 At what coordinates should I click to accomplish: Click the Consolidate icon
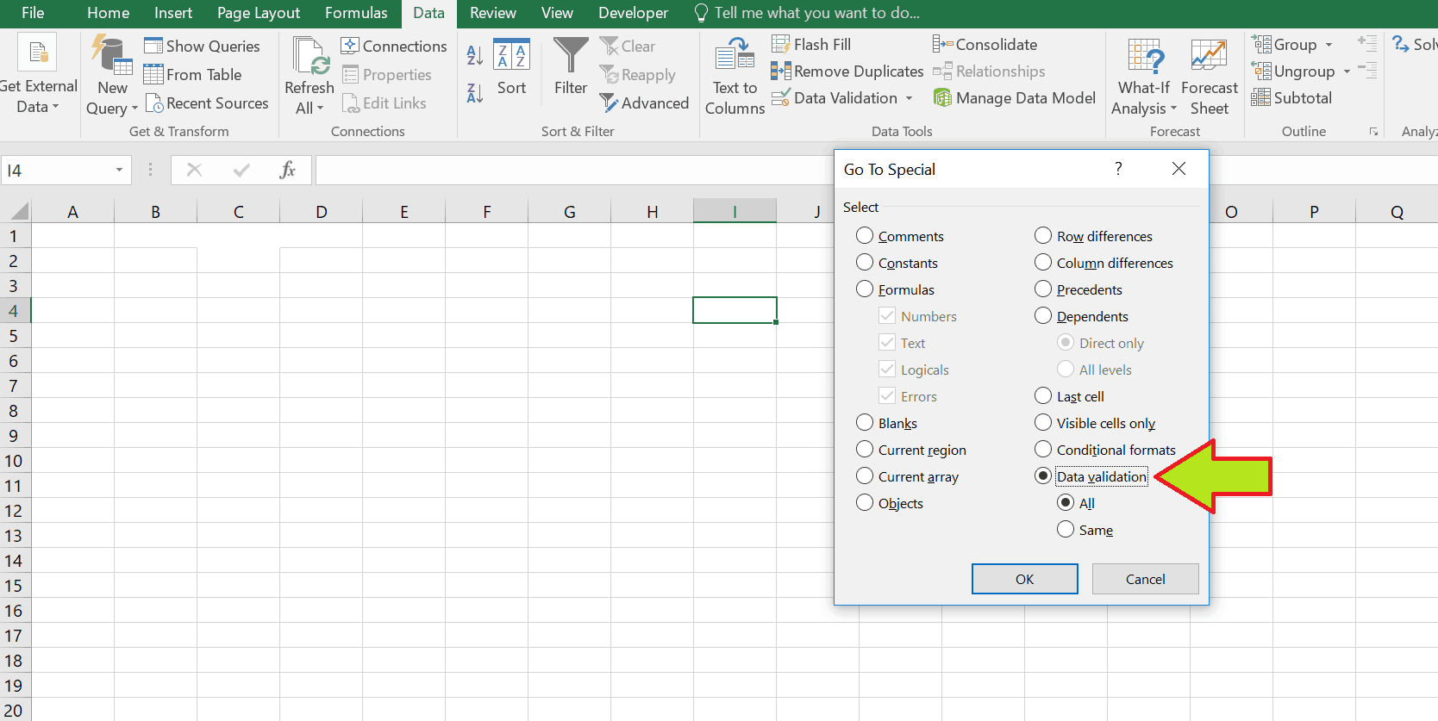(942, 45)
